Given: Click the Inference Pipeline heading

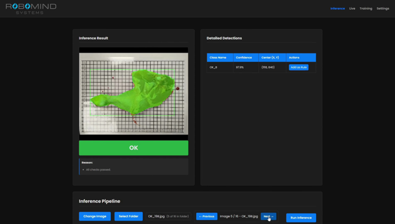Looking at the screenshot, I should coord(100,201).
